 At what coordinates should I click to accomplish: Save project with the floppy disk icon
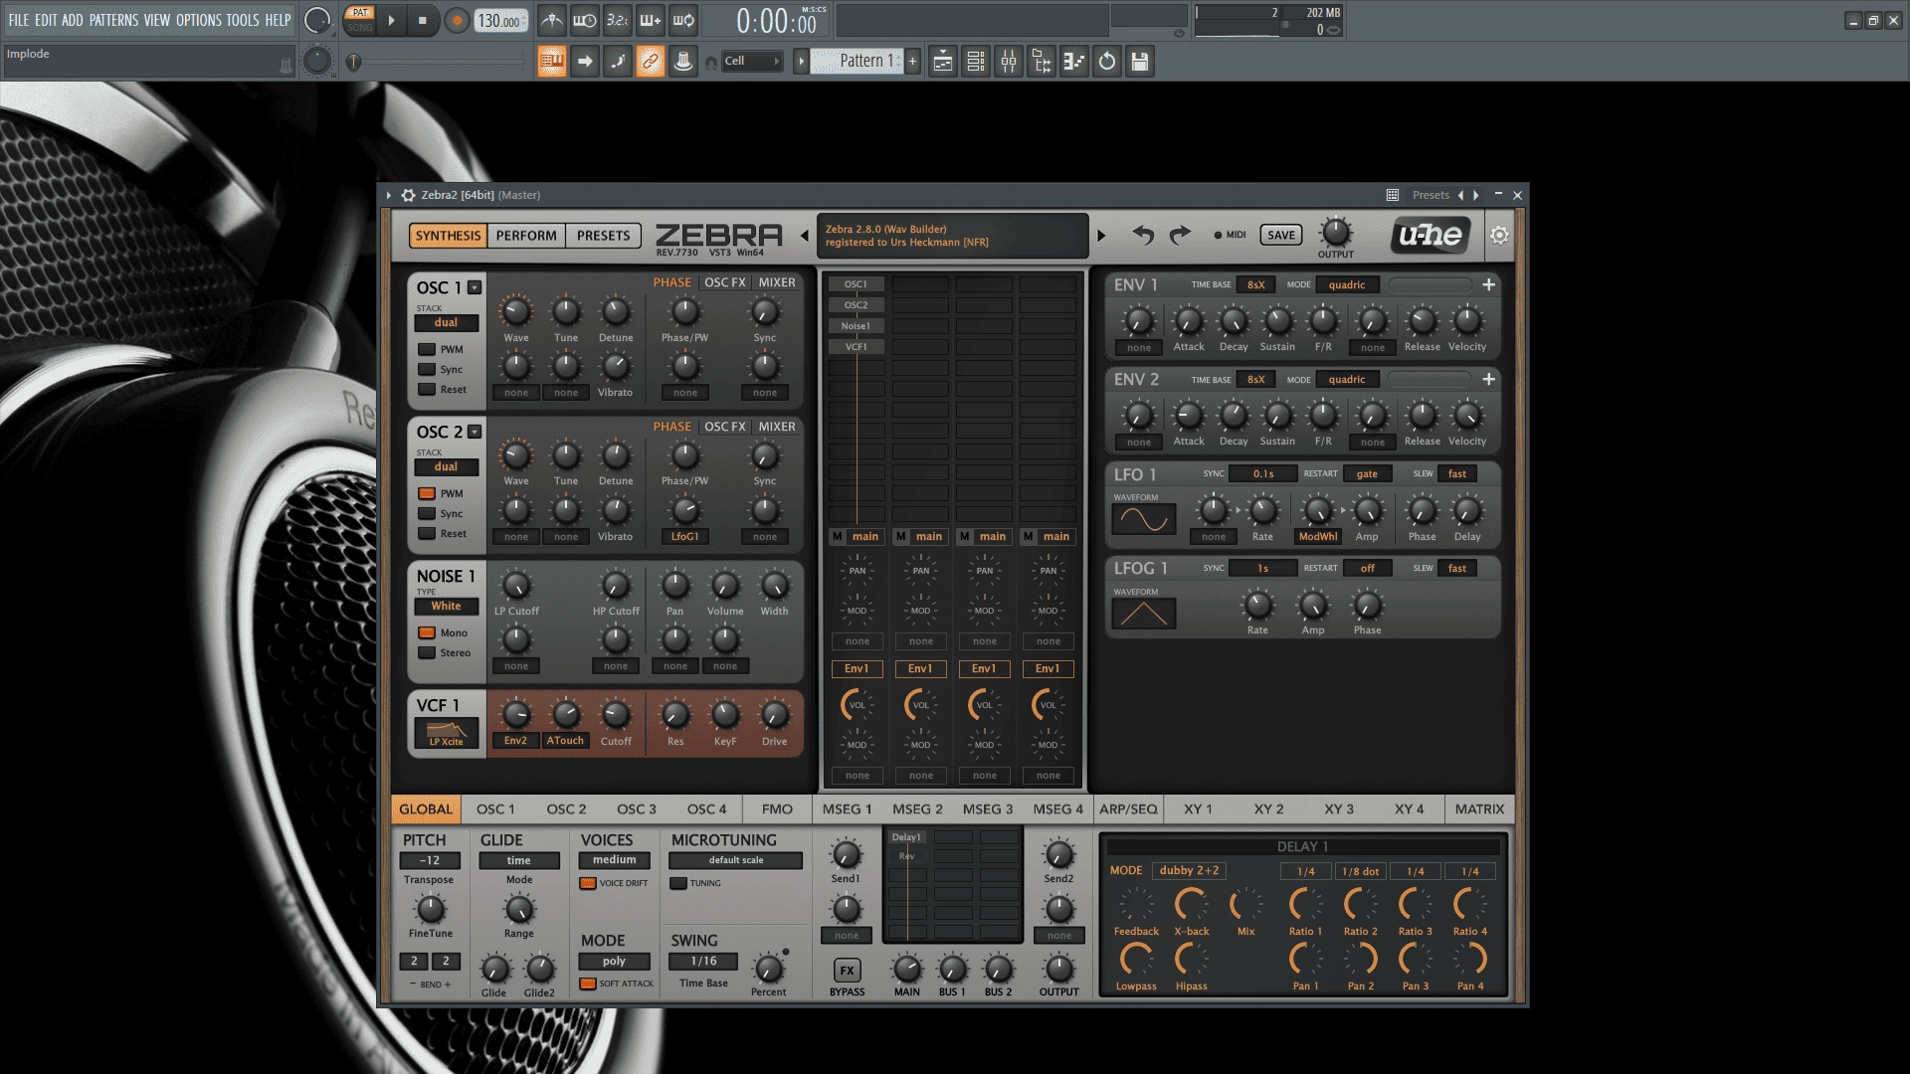pos(1140,62)
